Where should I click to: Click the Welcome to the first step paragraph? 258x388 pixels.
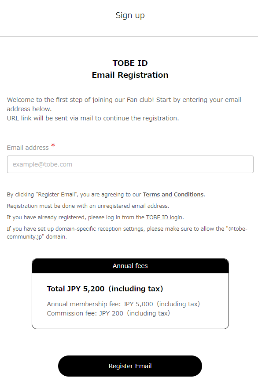click(124, 104)
